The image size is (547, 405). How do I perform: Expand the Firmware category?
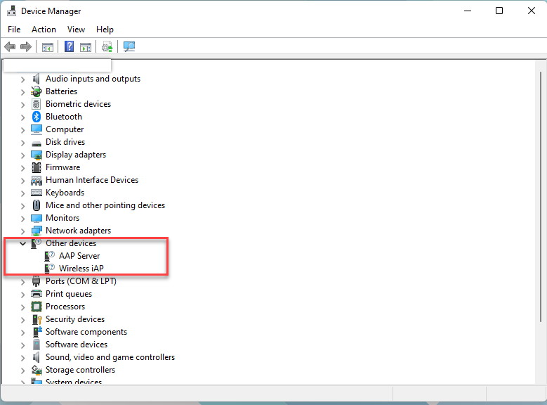click(x=22, y=168)
